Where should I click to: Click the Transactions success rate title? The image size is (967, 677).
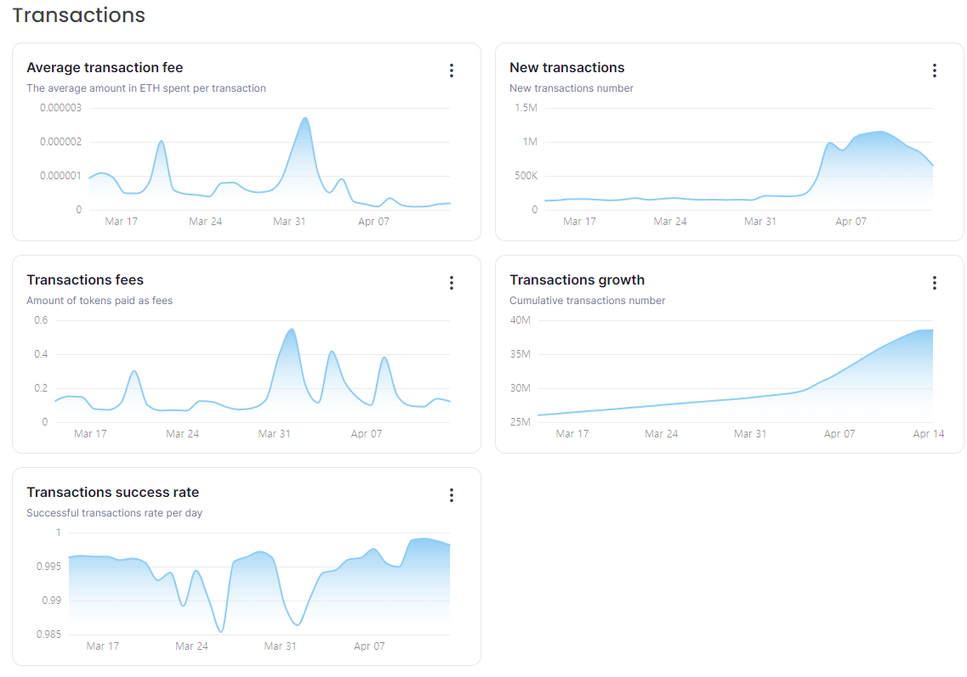click(x=113, y=493)
